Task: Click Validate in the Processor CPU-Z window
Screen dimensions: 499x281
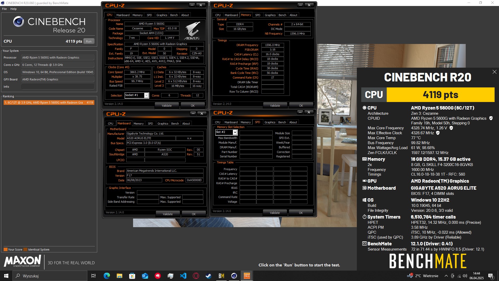Action: [x=167, y=106]
